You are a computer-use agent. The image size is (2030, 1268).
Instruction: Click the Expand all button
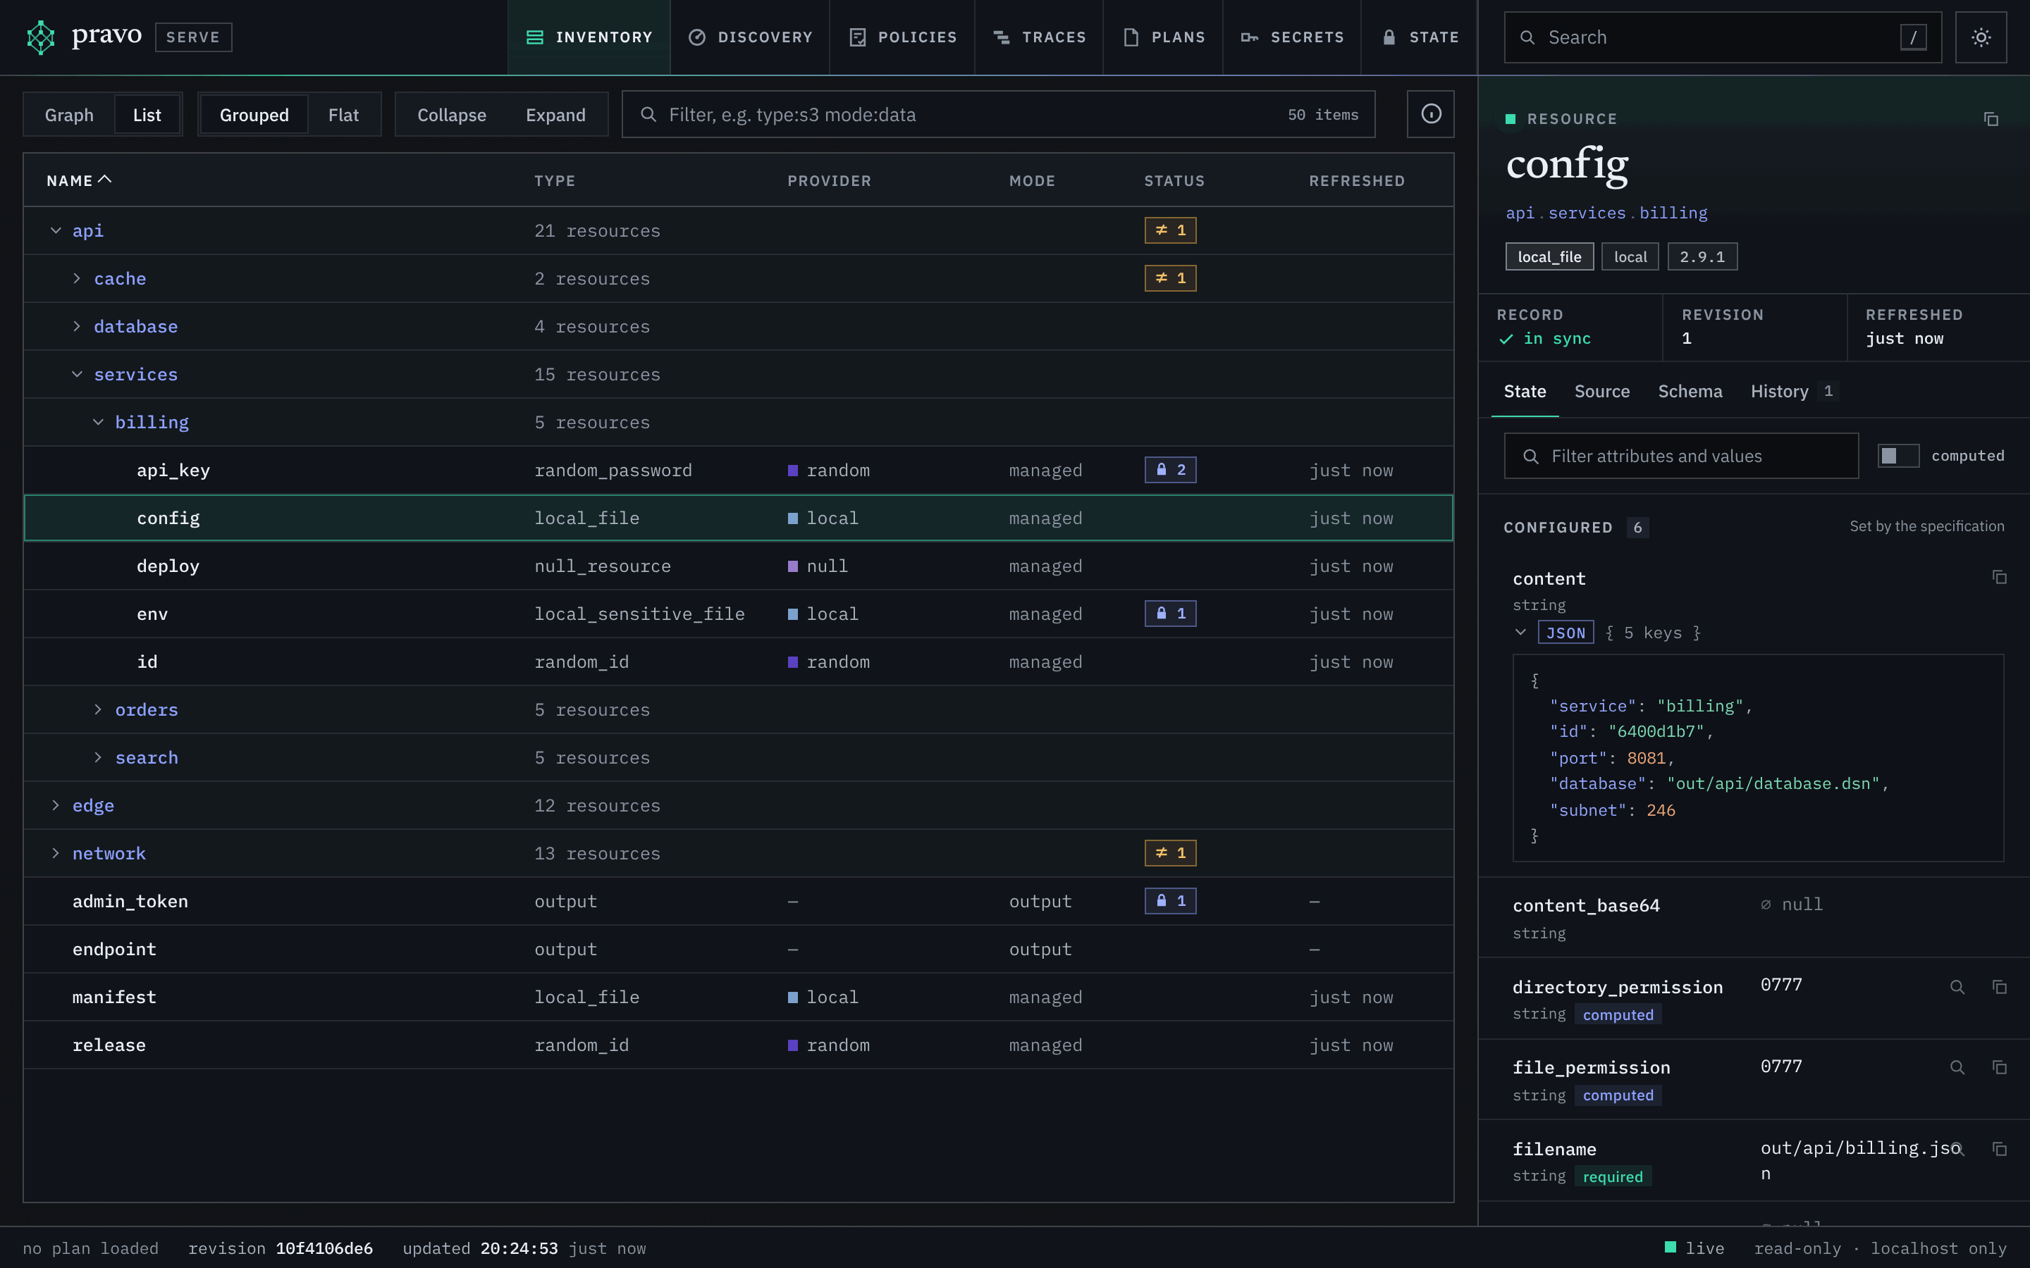(555, 115)
